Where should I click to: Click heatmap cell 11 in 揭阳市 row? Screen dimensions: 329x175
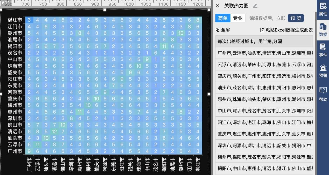164,46
